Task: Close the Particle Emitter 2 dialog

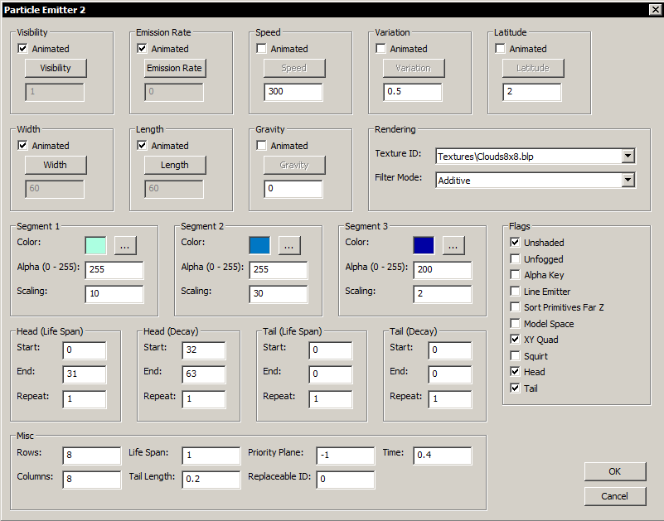Action: point(653,10)
